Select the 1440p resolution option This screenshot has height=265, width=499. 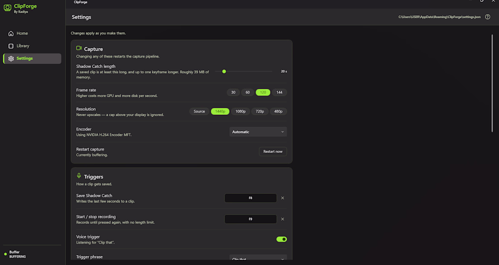coord(220,112)
